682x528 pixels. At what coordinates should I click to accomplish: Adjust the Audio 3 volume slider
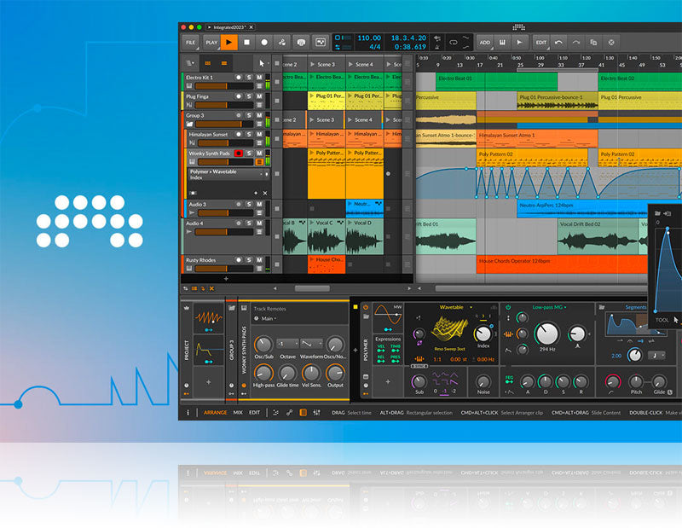223,213
